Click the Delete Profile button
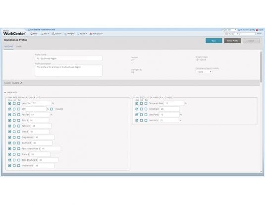Image resolution: width=265 pixels, height=205 pixels. [x=232, y=41]
